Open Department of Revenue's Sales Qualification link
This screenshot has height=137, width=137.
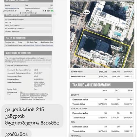pyautogui.click(x=39, y=45)
